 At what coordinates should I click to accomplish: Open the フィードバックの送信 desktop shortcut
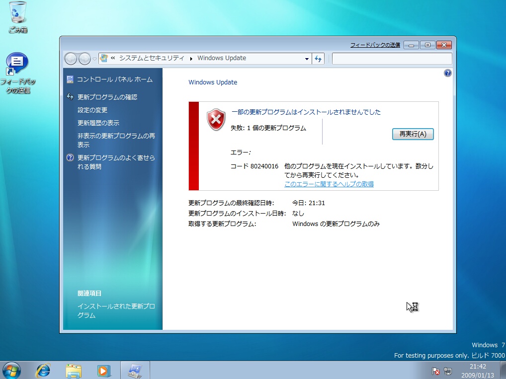tap(18, 73)
